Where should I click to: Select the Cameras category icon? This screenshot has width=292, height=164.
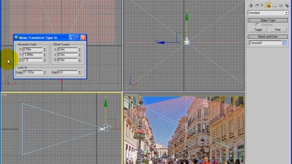click(269, 6)
